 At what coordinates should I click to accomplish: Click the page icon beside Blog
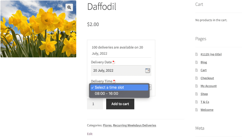196,62
